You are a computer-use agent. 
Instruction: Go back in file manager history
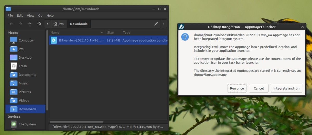point(11,24)
